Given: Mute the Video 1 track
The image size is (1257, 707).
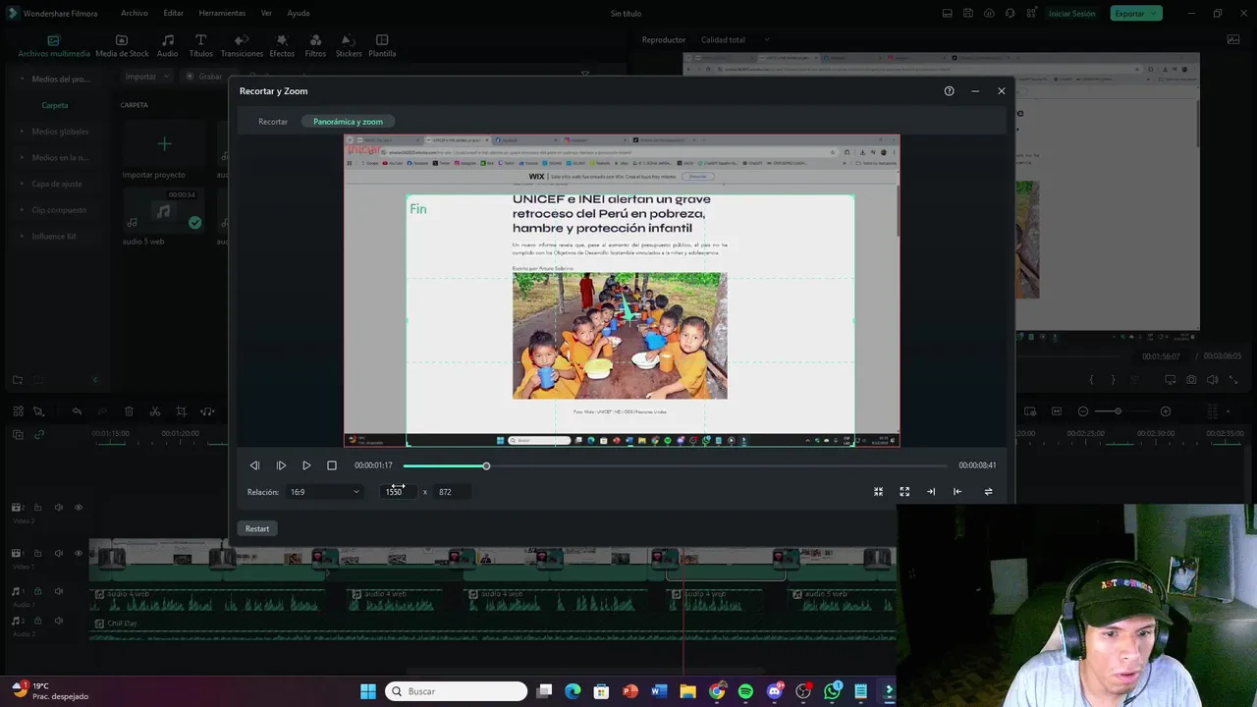Looking at the screenshot, I should click(58, 553).
